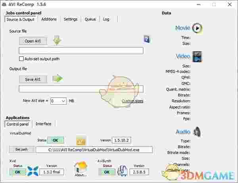Click the VirtualDubMod Status OK indicator
238x183 pixels.
point(56,140)
